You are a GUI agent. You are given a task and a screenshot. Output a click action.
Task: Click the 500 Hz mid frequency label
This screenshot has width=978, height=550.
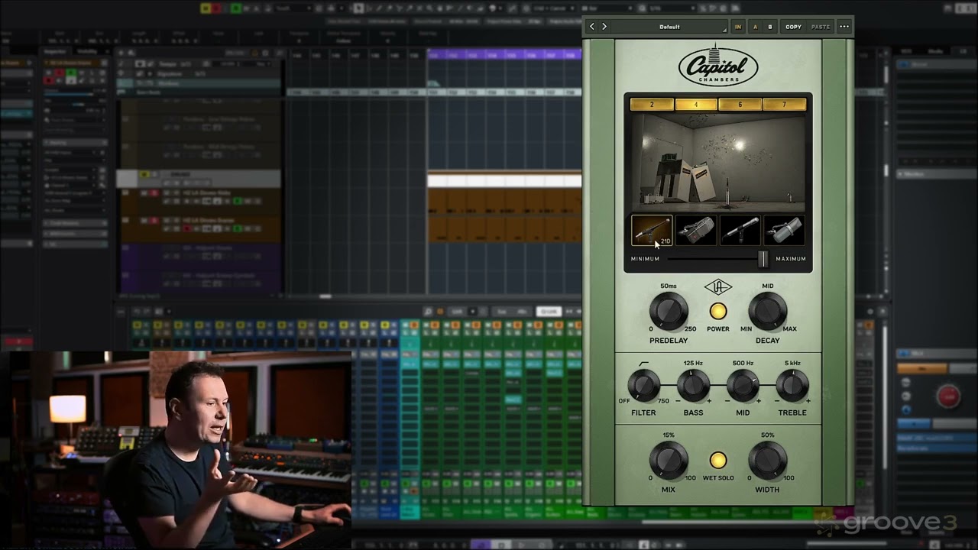coord(743,363)
